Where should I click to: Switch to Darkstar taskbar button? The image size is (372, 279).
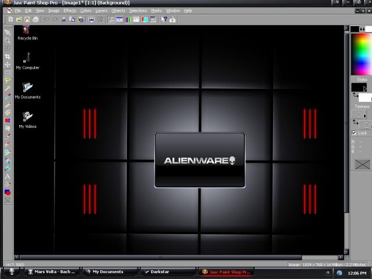[x=169, y=271]
